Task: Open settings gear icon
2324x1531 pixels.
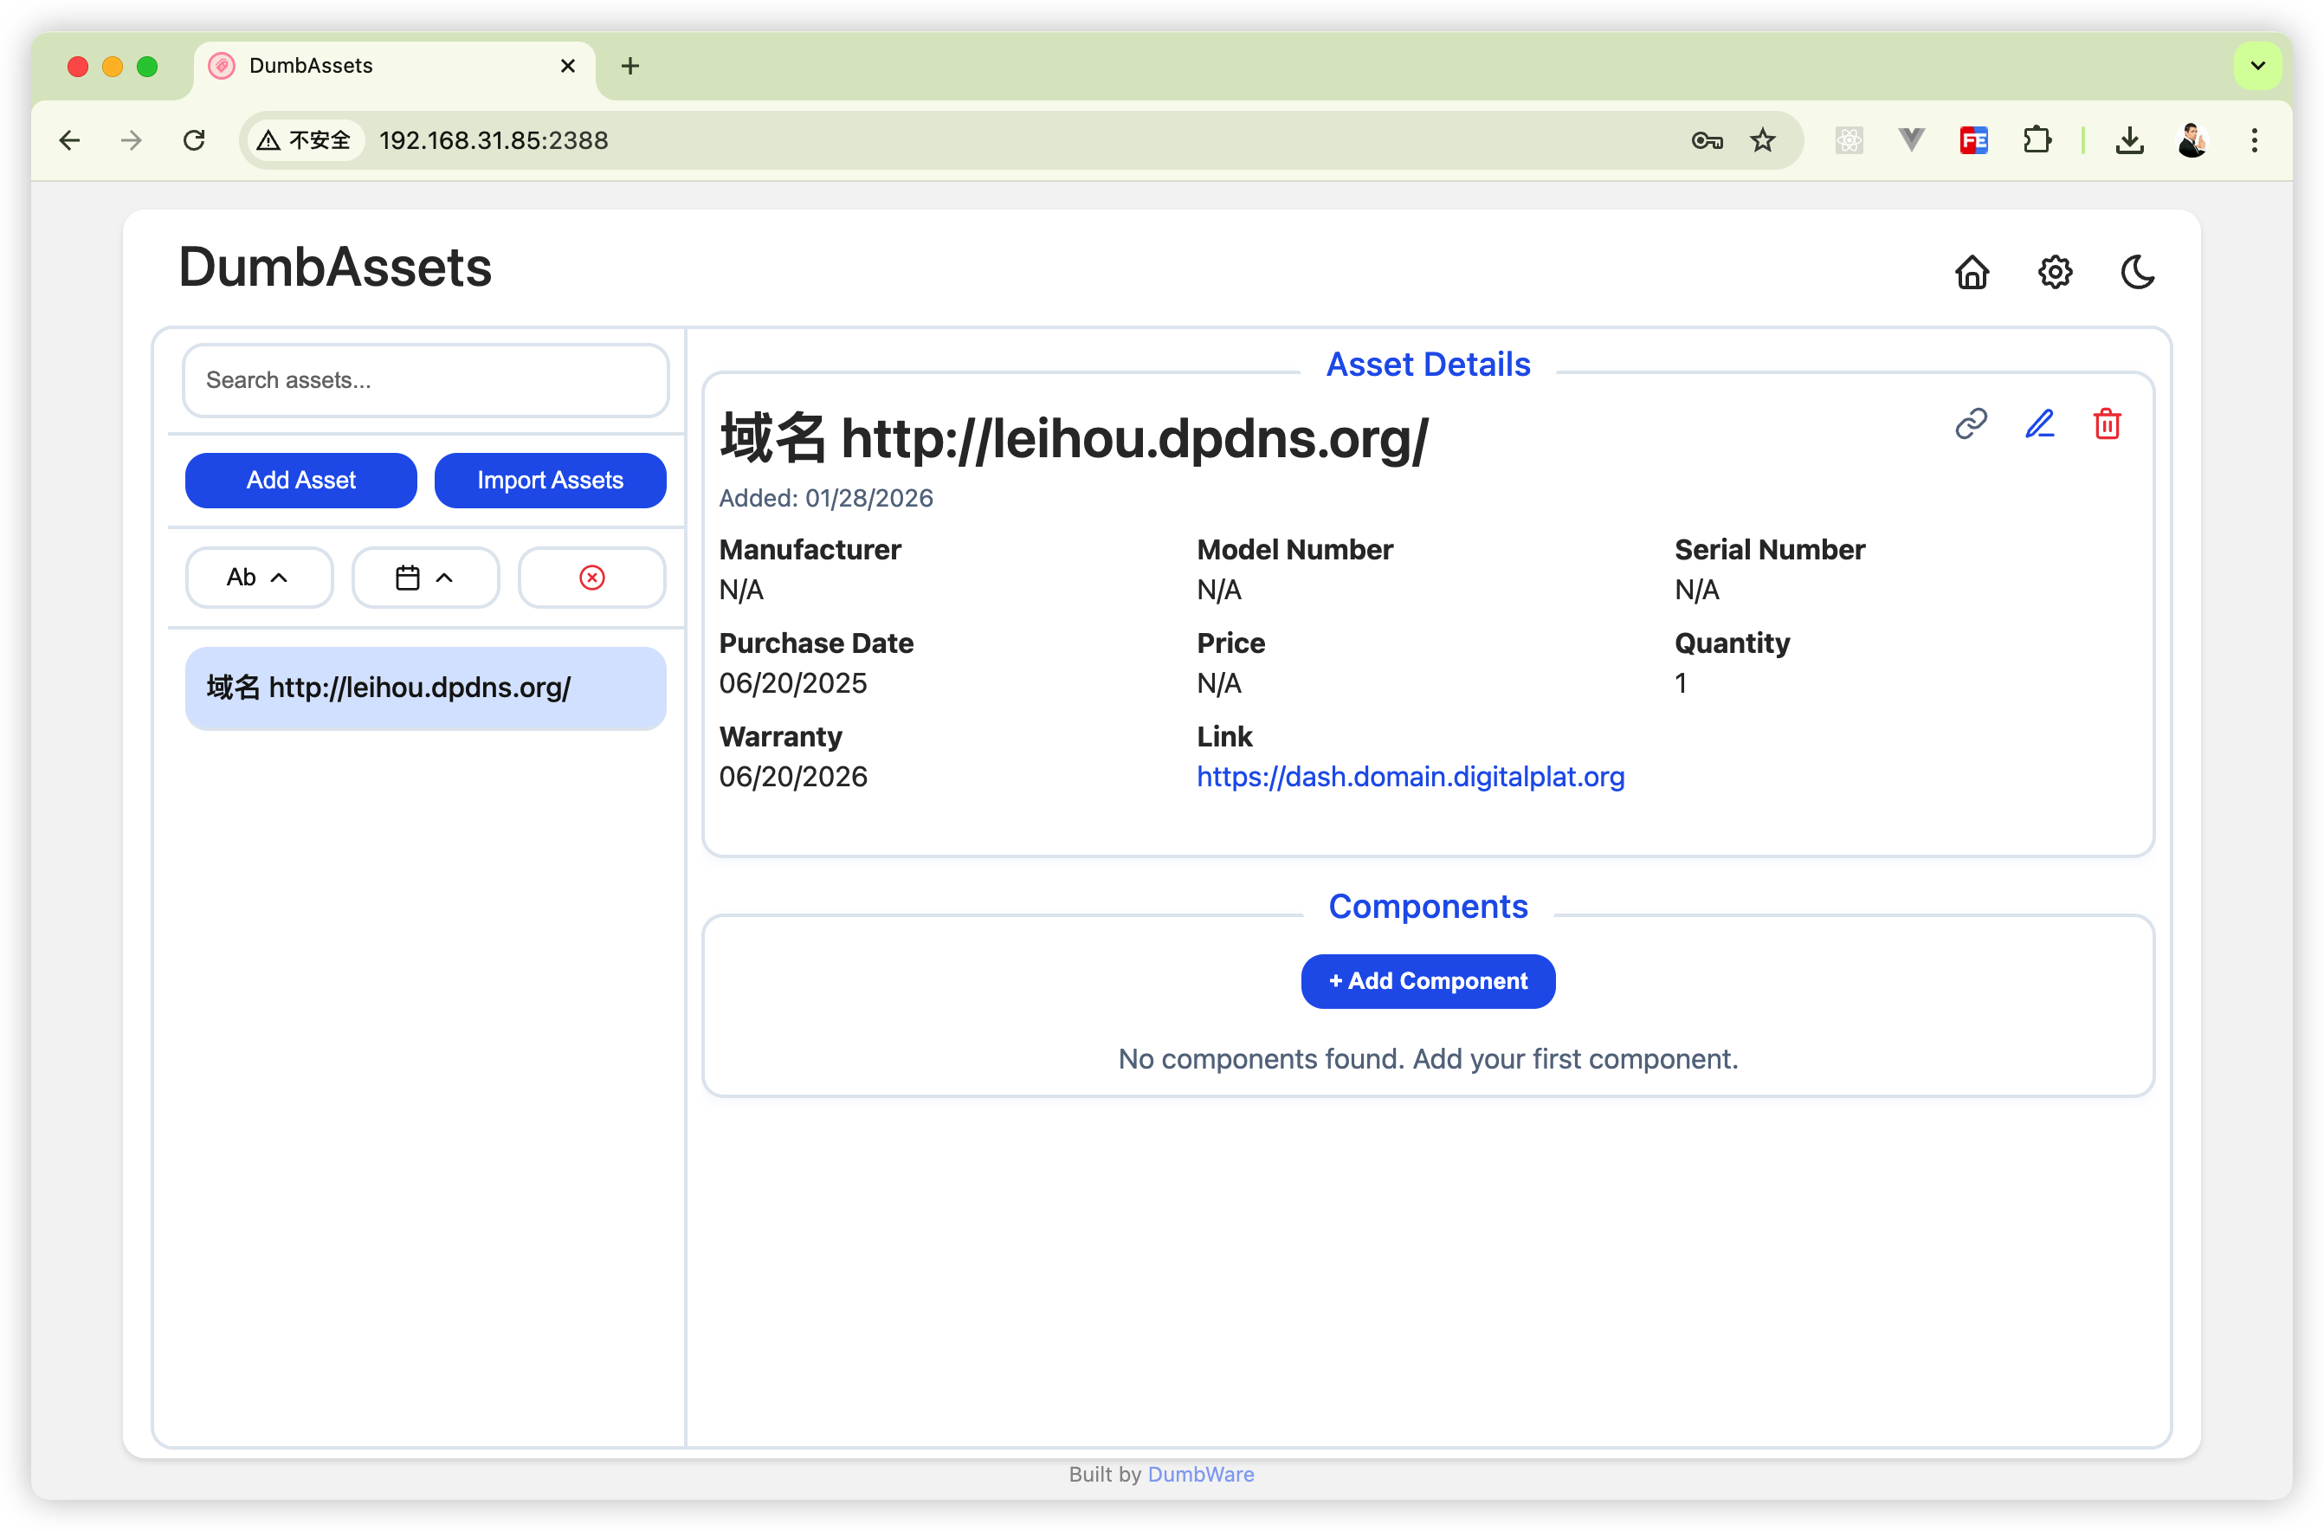Action: coord(2055,273)
